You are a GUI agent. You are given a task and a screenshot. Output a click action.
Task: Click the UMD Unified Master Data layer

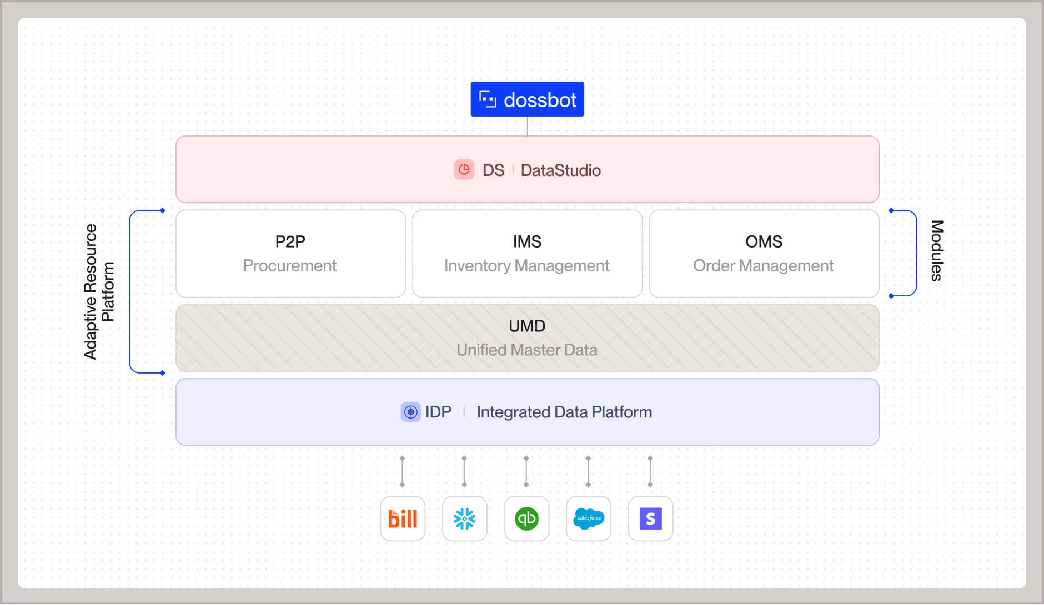pos(527,338)
